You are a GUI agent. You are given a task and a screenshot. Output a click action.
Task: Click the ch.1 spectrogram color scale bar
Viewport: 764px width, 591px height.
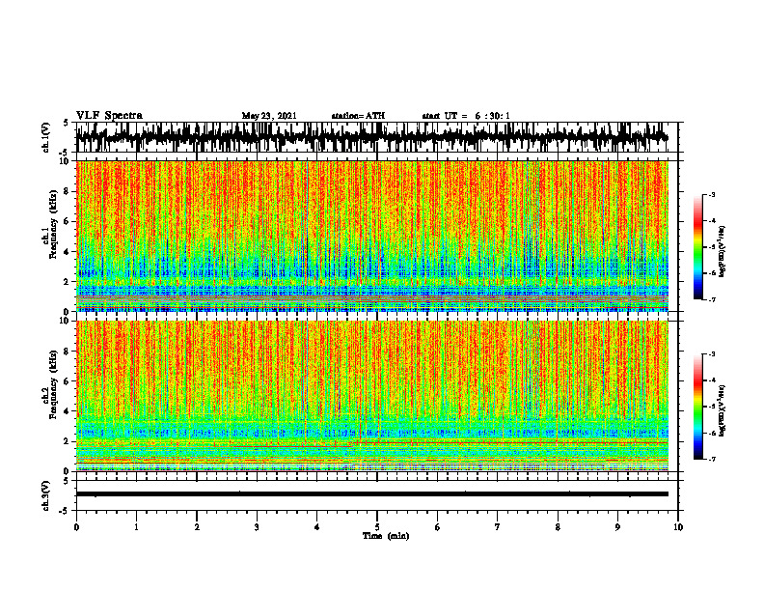click(697, 247)
